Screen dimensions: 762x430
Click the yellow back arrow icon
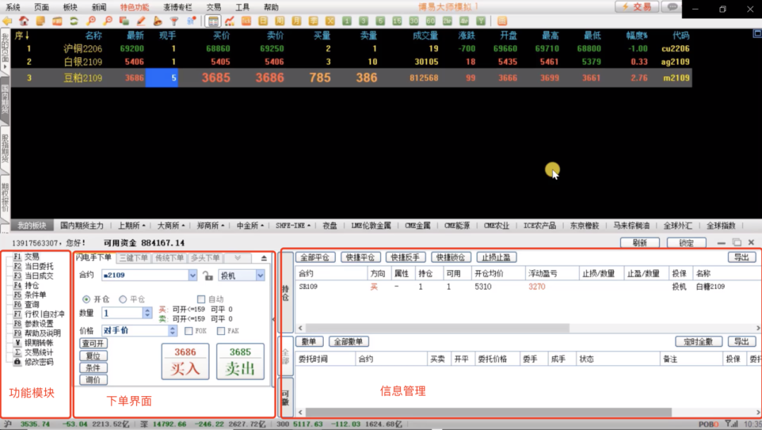[x=8, y=21]
